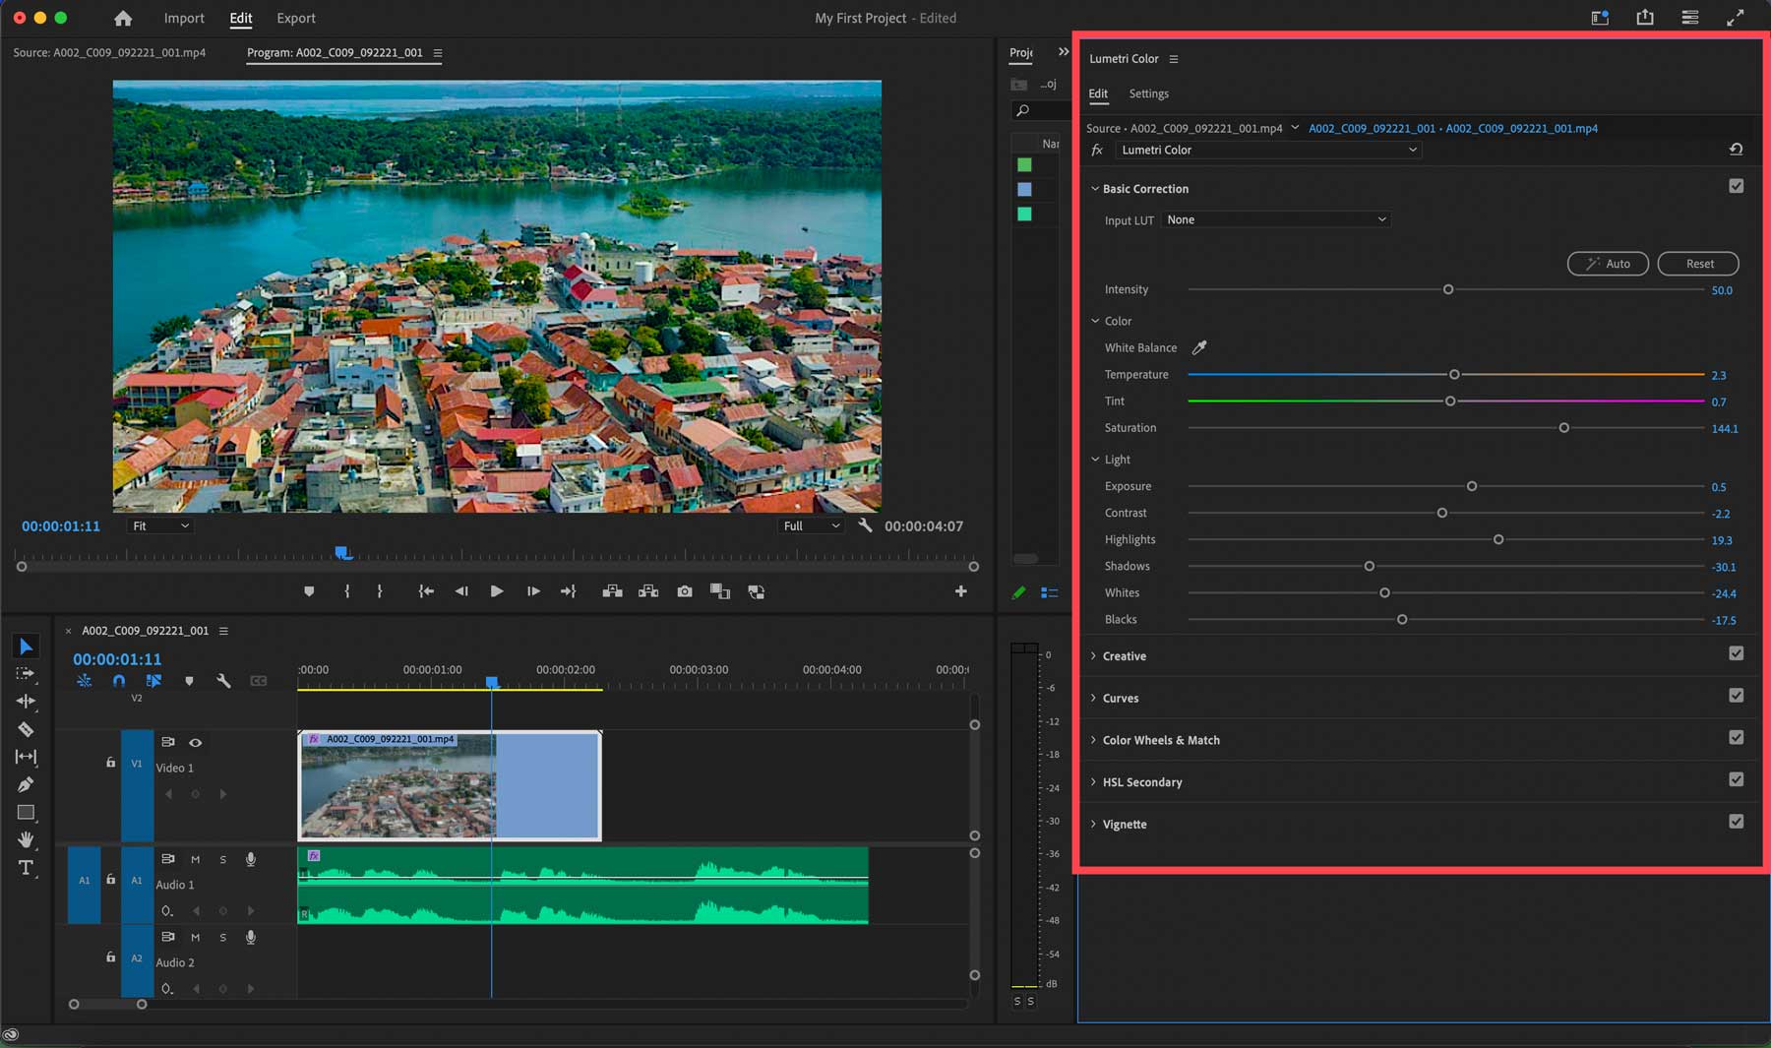Toggle track output eye on Video 1
This screenshot has height=1048, width=1771.
coord(196,742)
